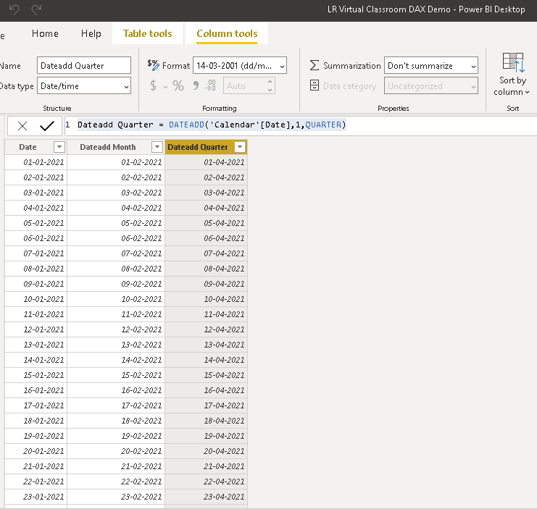Click the Name field Dateadd Quarter

(x=84, y=65)
